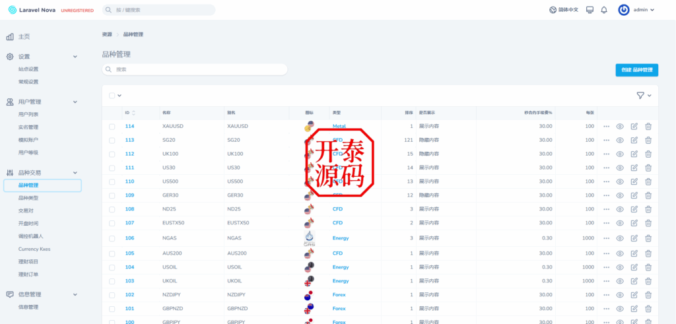View the US500 row with eye icon
Image resolution: width=676 pixels, height=324 pixels.
click(x=620, y=181)
